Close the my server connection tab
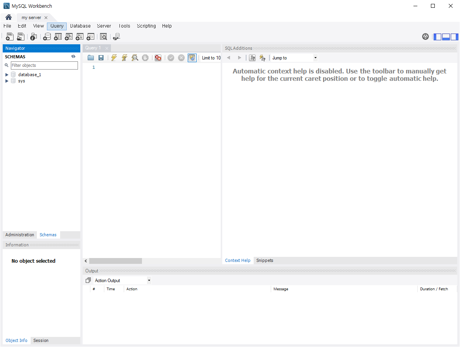Viewport: 460px width, 347px height. (46, 17)
